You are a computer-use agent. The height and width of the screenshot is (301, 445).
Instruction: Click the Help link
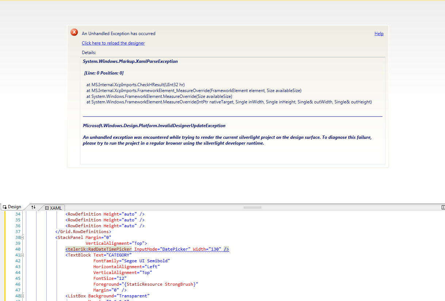tap(379, 34)
